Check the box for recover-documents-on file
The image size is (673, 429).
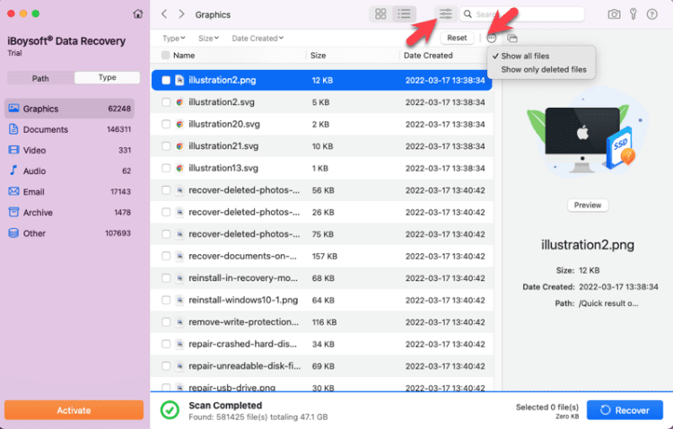pos(166,256)
